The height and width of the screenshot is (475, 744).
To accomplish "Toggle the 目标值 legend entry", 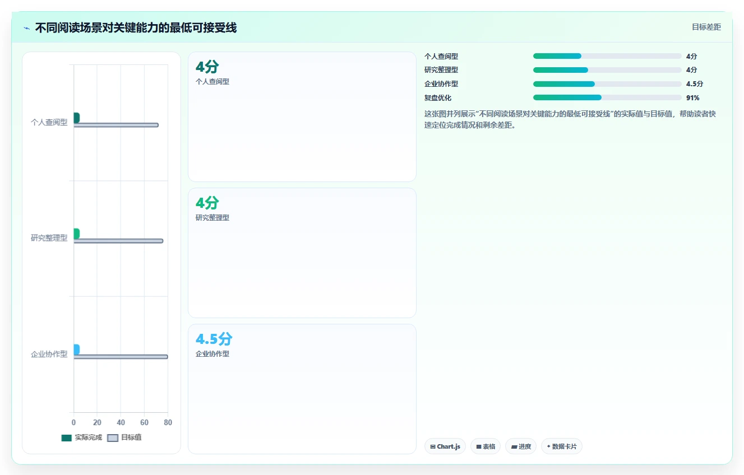I will coord(124,437).
